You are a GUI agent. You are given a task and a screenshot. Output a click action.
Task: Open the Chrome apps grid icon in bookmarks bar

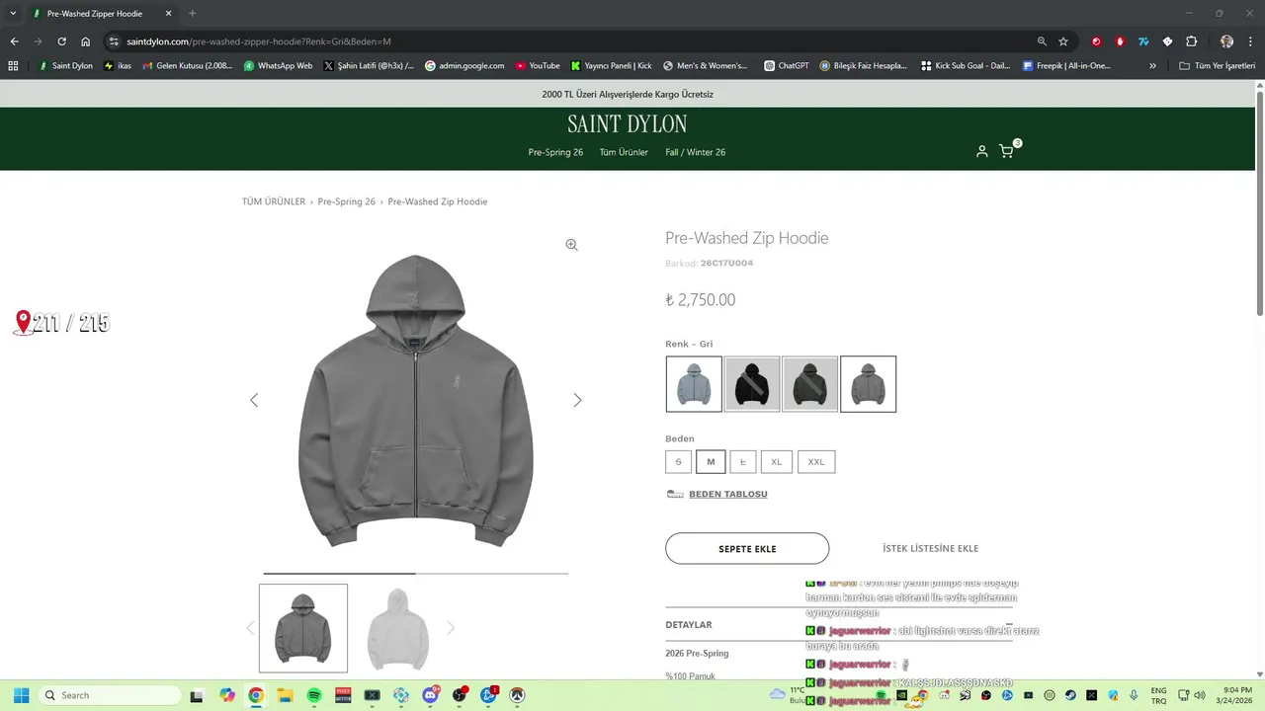click(13, 66)
